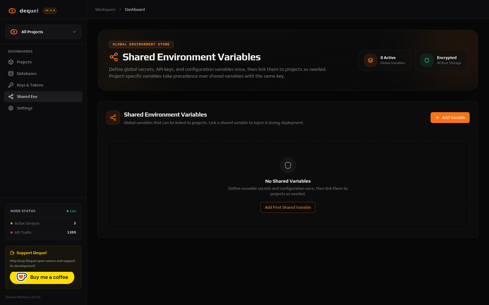Screen dimensions: 489x305
Task: Click the Shared Env share icon
Action: click(x=11, y=97)
